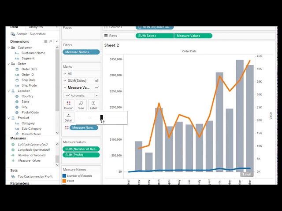Collapse the Measure Values marks card section
282x211 pixels.
tap(65, 88)
